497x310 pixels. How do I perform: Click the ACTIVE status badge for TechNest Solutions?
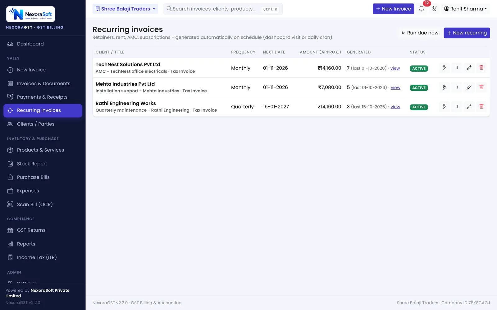[419, 69]
